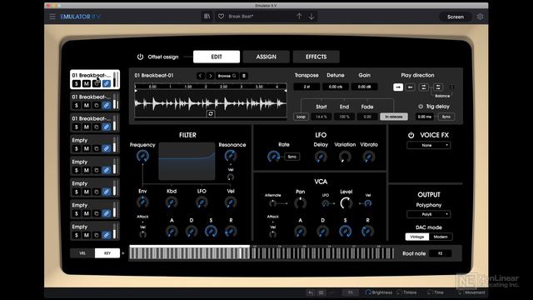Go to previous preset with up arrow
Screen dimensions: 533x300
tap(299, 17)
